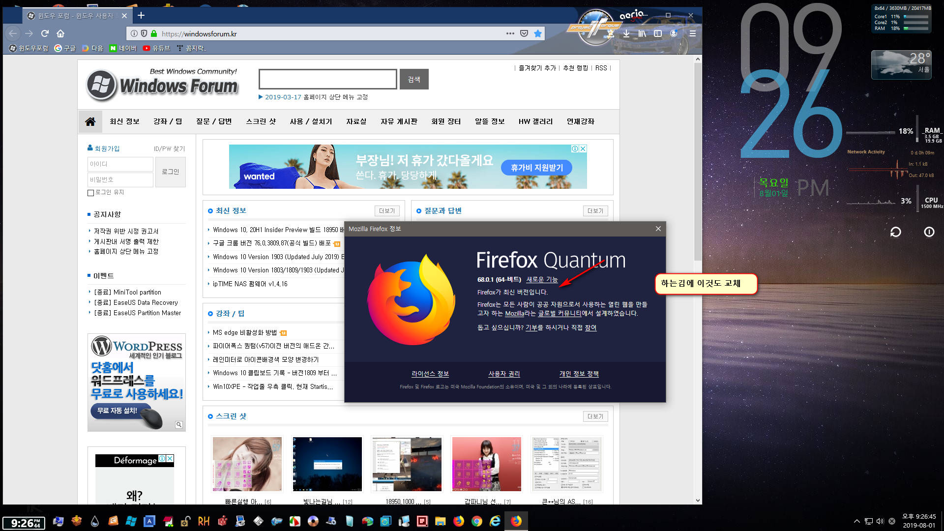Show site information icon in address bar
The width and height of the screenshot is (944, 531).
[134, 33]
